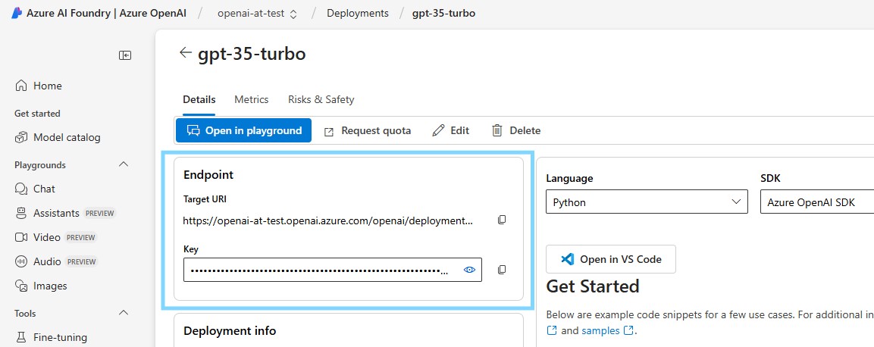This screenshot has height=347, width=874.
Task: Reveal the hidden key with eye icon
Action: tap(469, 270)
